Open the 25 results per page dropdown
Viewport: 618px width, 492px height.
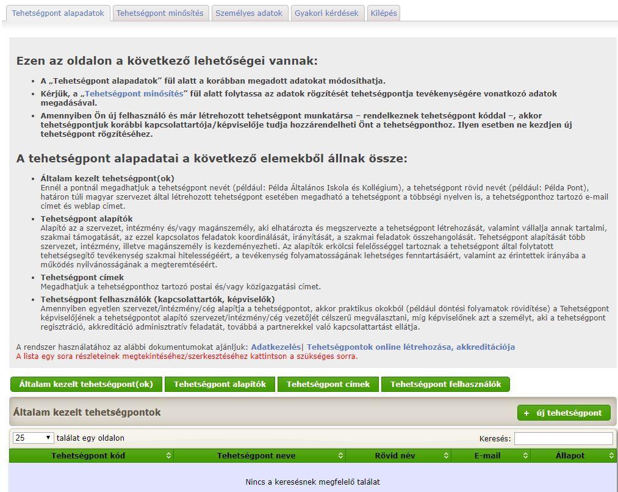pyautogui.click(x=34, y=438)
